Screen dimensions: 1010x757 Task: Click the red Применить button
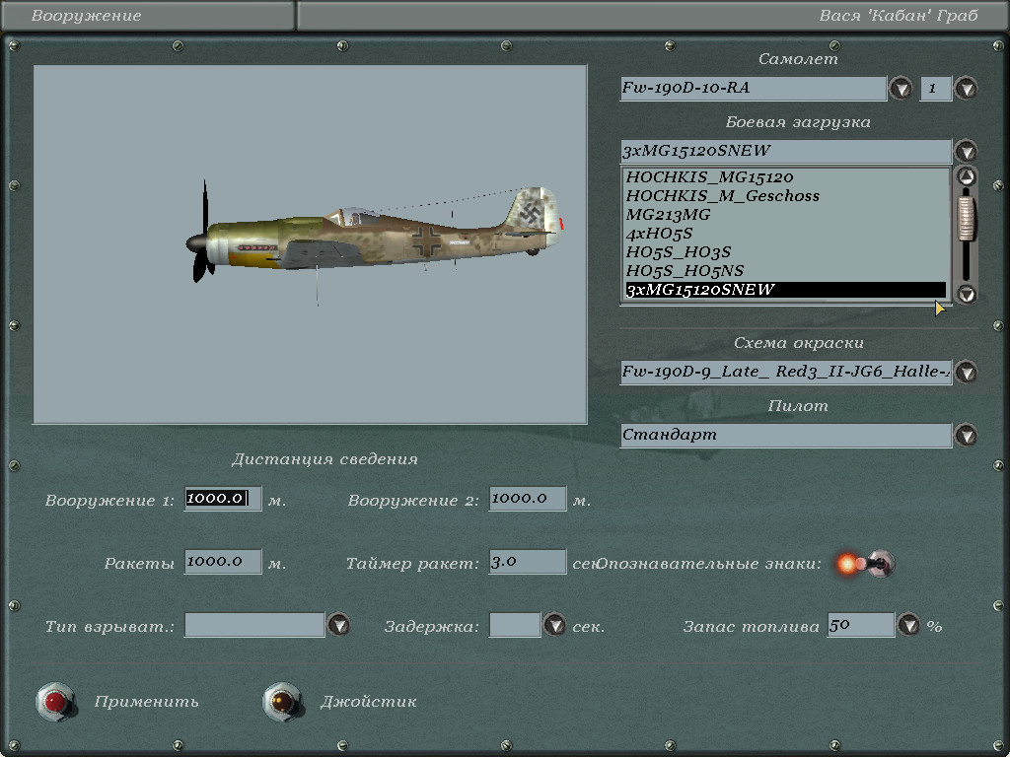tap(55, 702)
